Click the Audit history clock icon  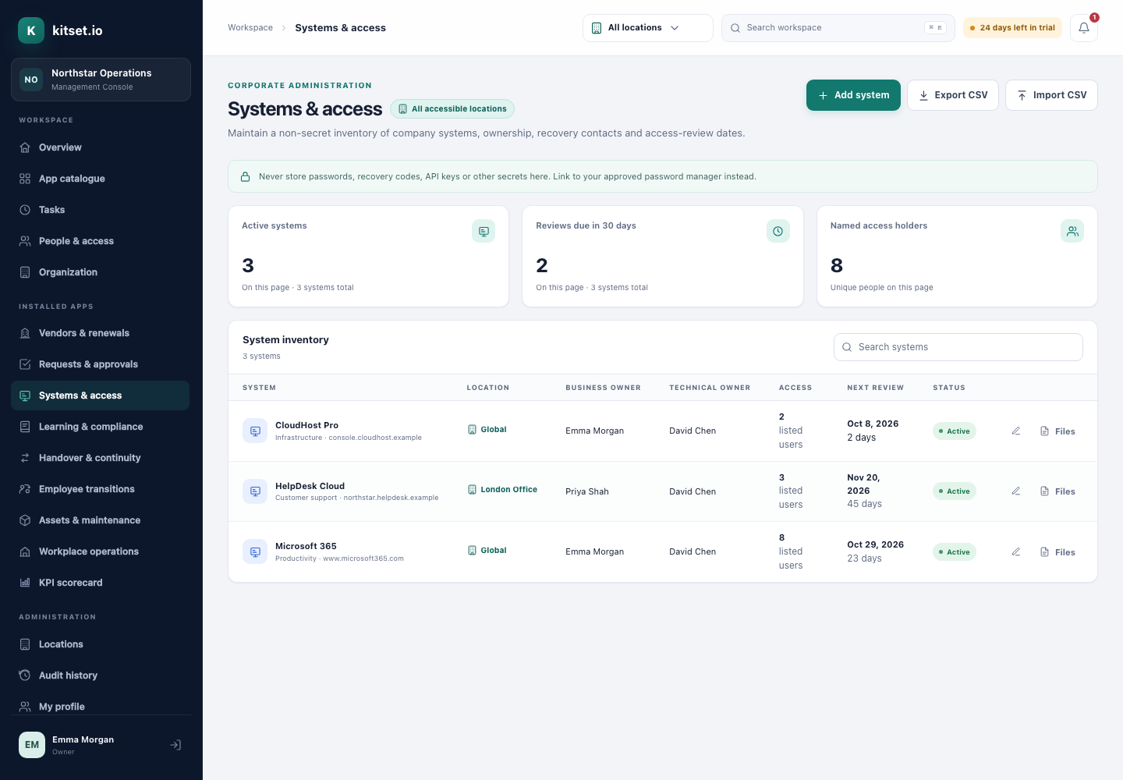25,675
